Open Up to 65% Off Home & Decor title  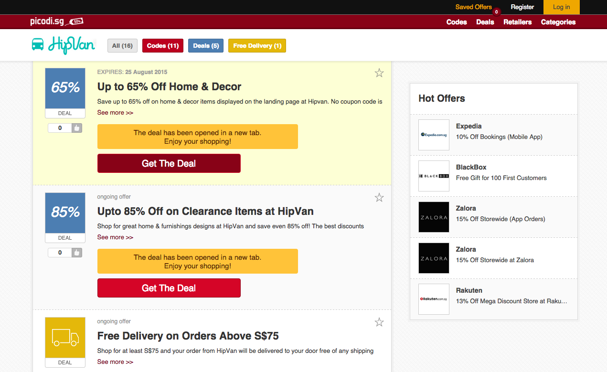pos(169,87)
